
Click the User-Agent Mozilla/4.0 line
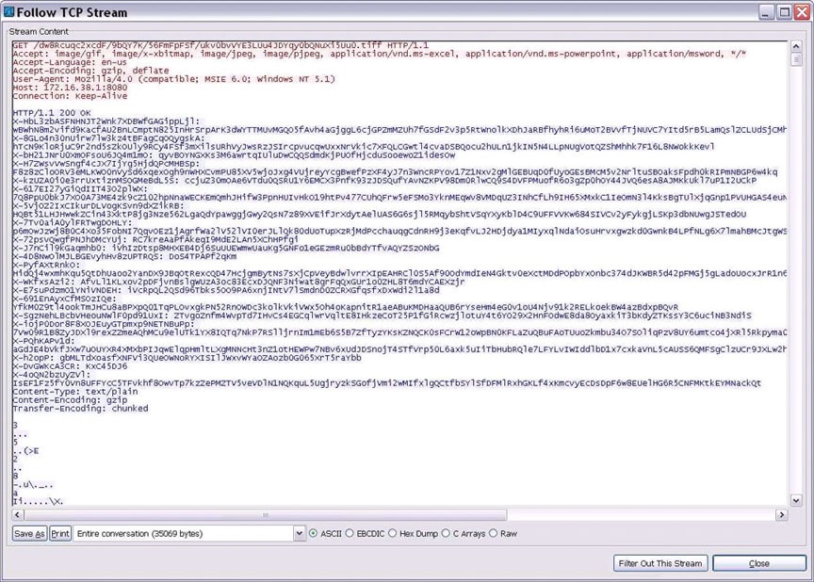[174, 79]
